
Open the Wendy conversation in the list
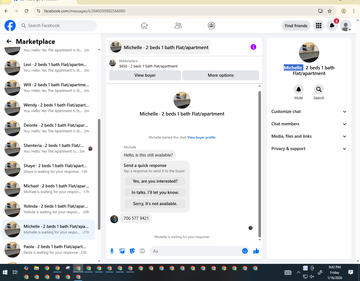(x=48, y=108)
